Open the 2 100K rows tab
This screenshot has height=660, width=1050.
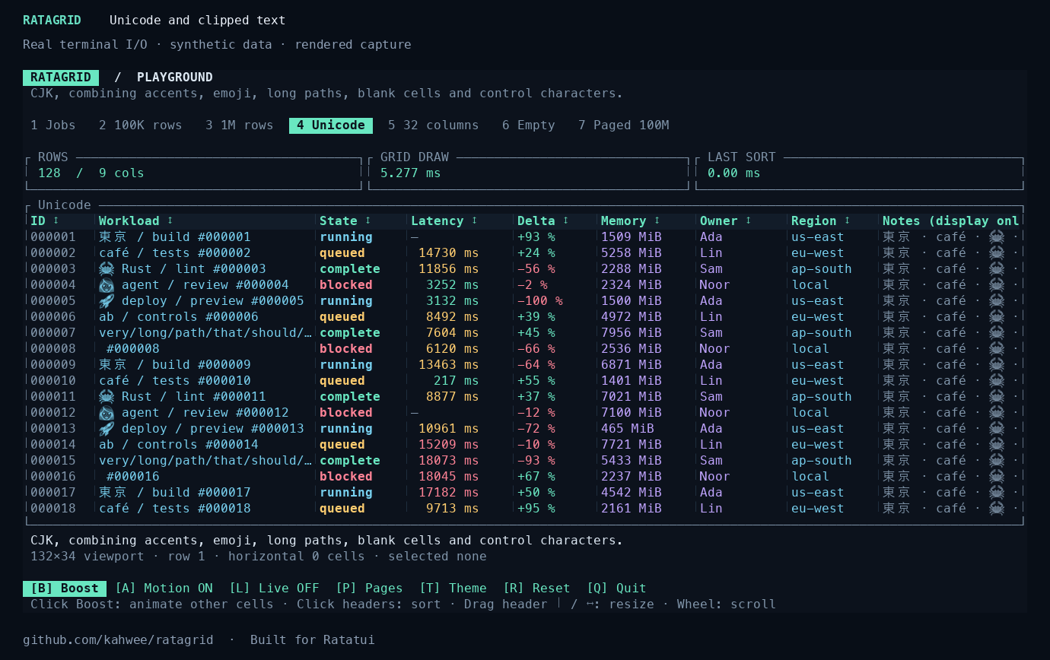pyautogui.click(x=141, y=125)
